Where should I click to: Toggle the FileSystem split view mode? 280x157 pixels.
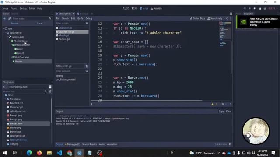[x=50, y=87]
